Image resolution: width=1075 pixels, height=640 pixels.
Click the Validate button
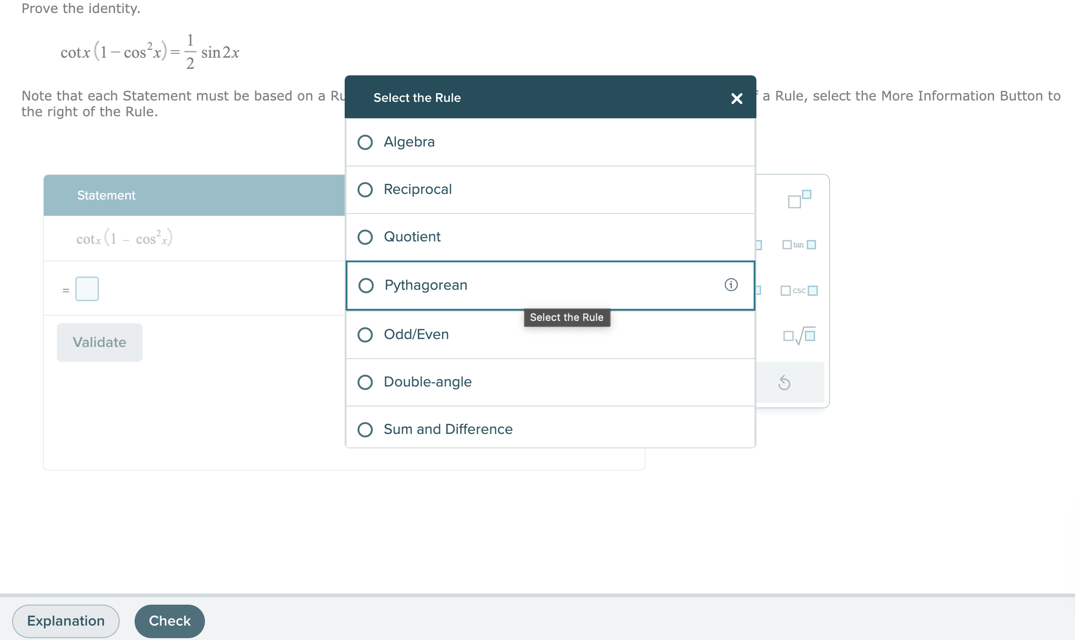[x=99, y=342]
